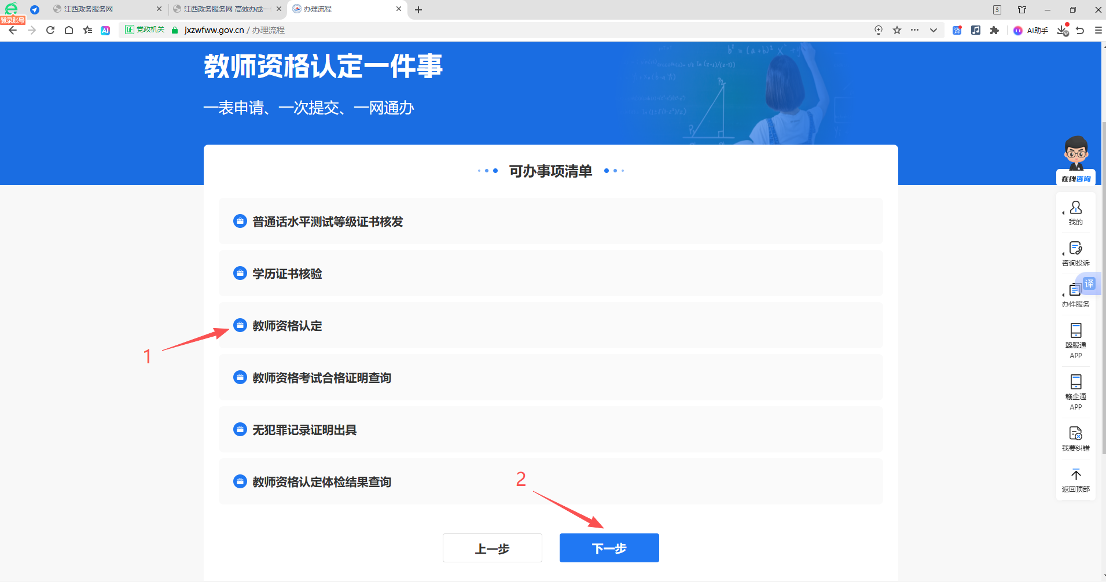Image resolution: width=1106 pixels, height=582 pixels.
Task: Click 我要纠错 error report icon
Action: tap(1075, 439)
